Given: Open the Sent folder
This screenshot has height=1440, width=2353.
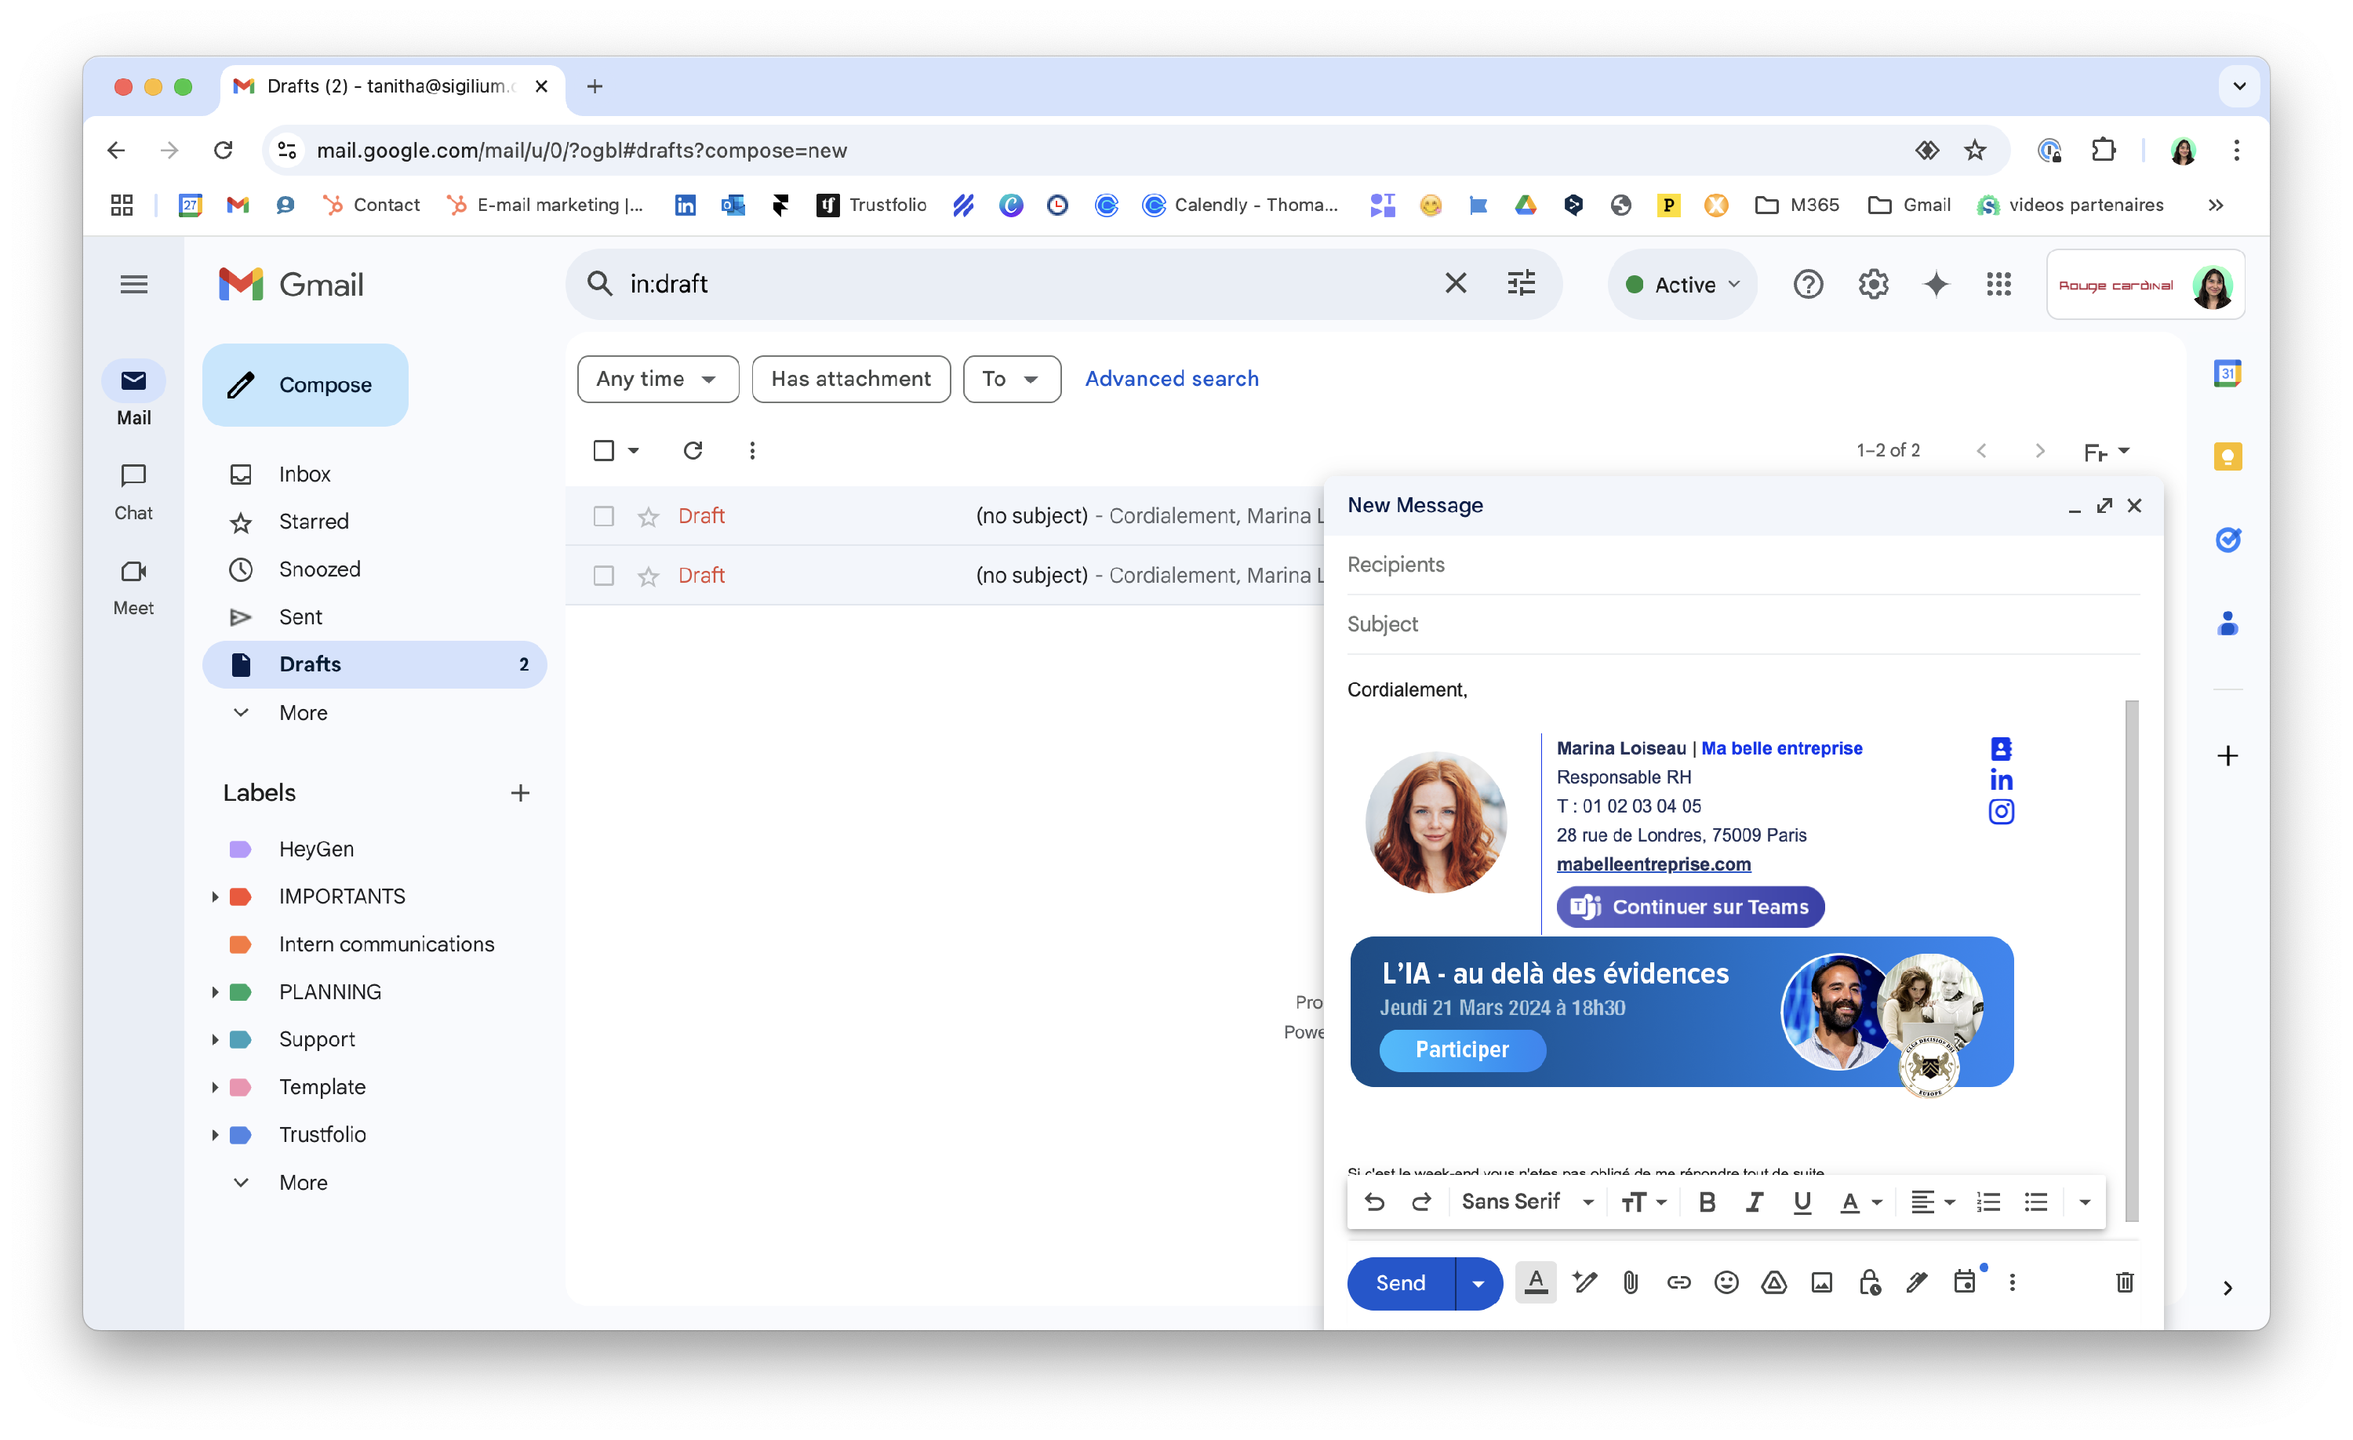Looking at the screenshot, I should pos(300,617).
